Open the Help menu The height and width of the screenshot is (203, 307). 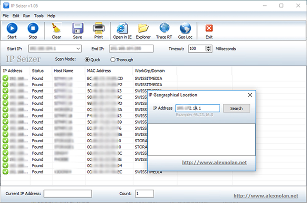(51, 16)
